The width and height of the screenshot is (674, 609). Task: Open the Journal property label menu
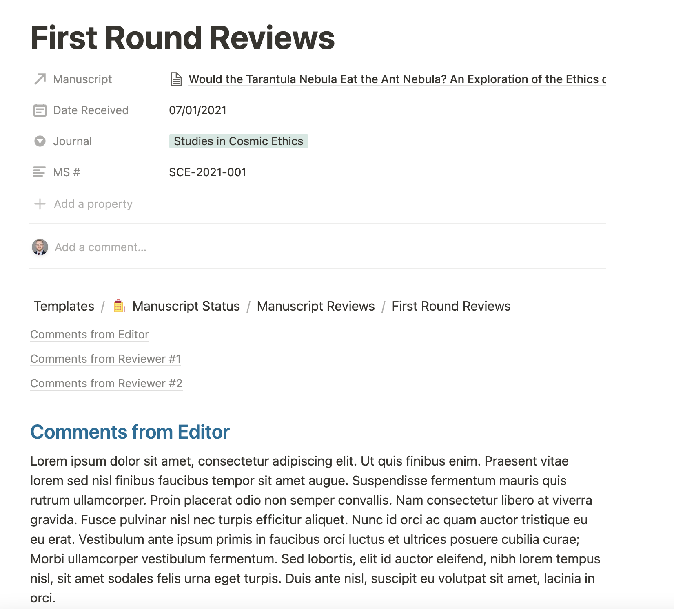point(72,141)
